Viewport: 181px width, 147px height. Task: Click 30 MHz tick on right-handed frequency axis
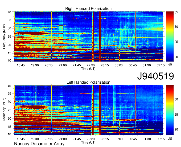click(9, 28)
